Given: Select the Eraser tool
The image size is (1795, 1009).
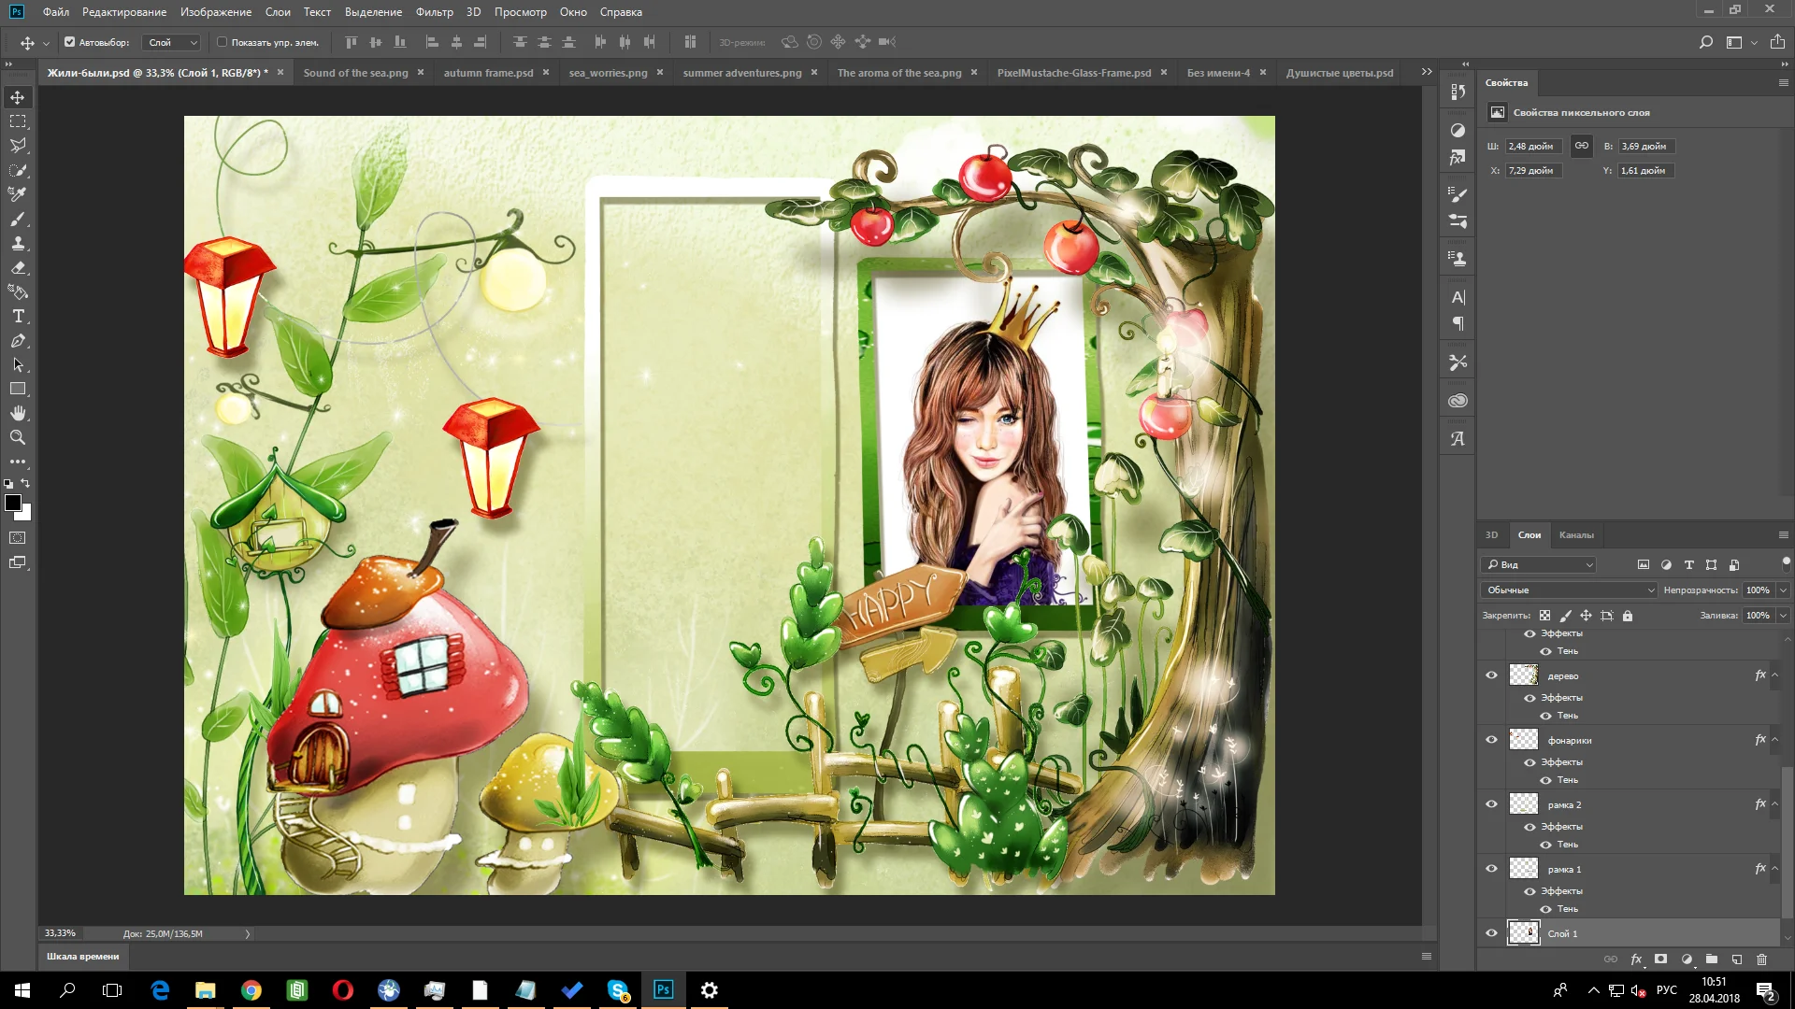Looking at the screenshot, I should pos(18,268).
